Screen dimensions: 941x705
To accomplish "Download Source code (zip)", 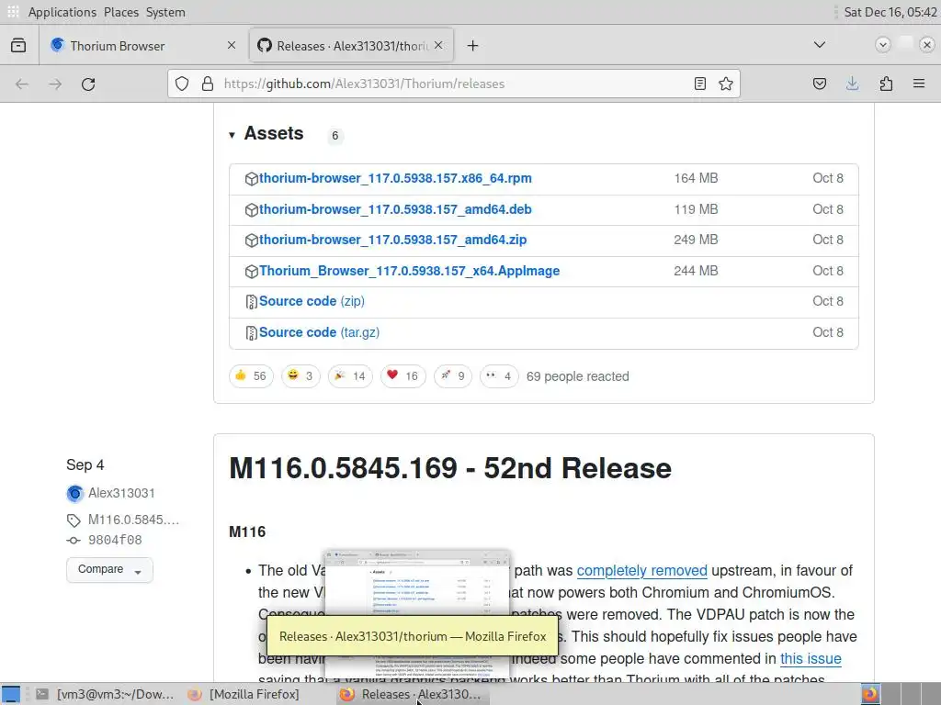I will click(x=312, y=301).
